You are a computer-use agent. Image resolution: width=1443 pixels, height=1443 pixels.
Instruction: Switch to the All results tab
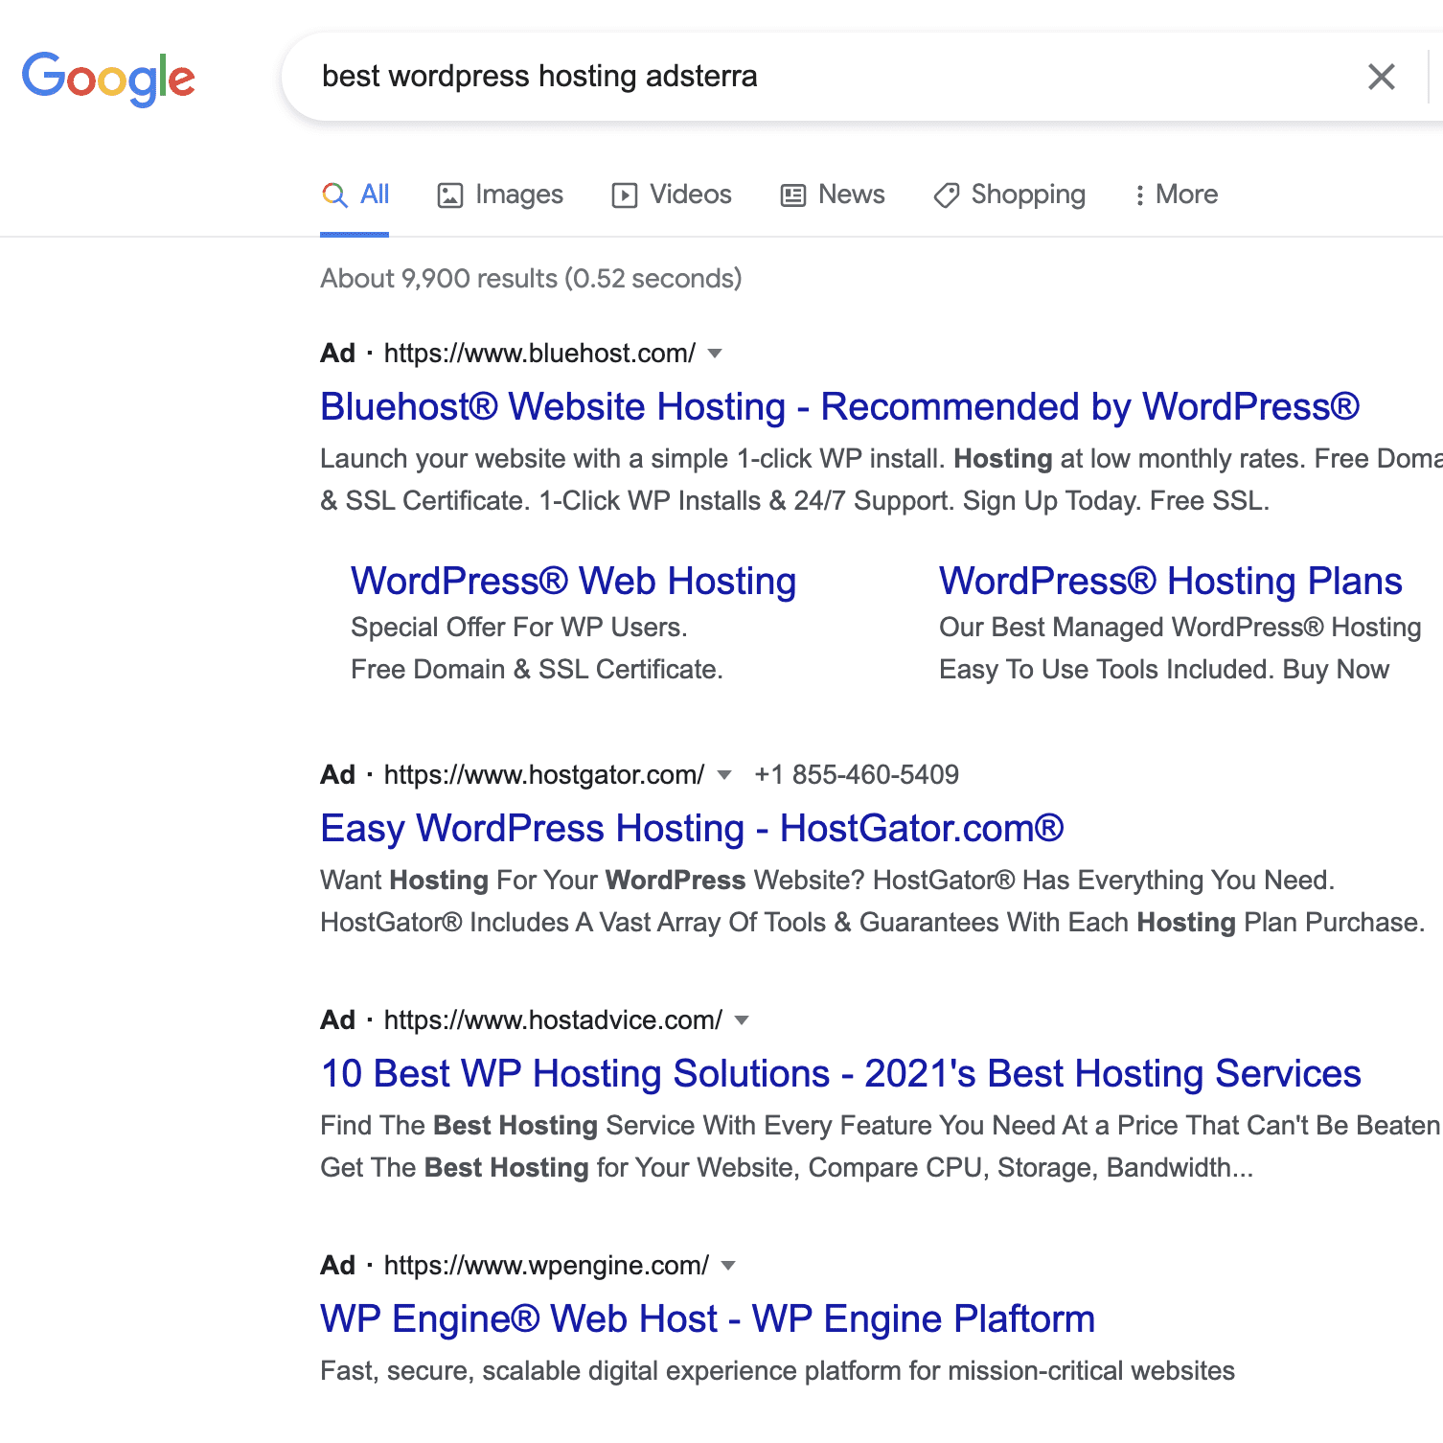pyautogui.click(x=373, y=195)
